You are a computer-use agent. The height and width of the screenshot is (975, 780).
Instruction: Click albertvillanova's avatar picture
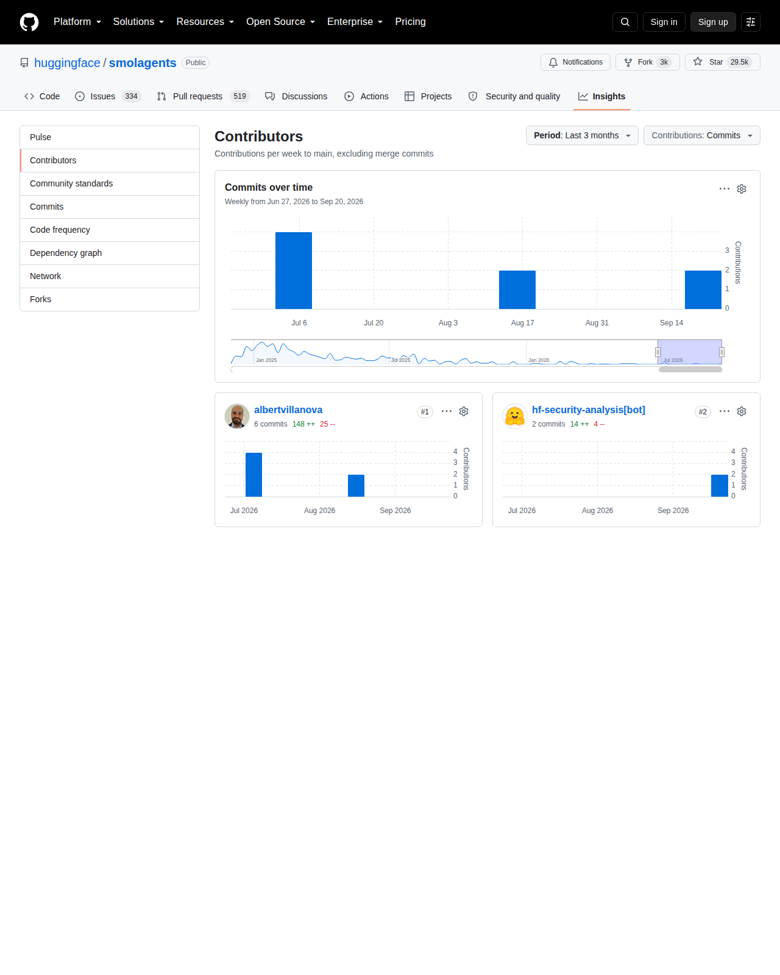(x=237, y=416)
